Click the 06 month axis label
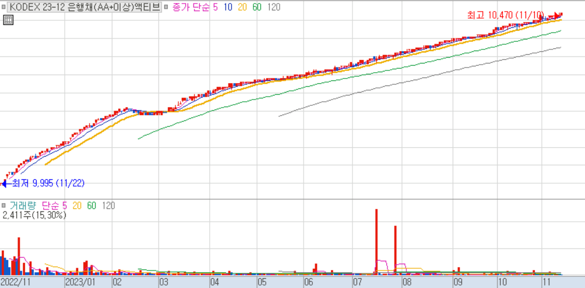This screenshot has width=585, height=288. coord(308,282)
